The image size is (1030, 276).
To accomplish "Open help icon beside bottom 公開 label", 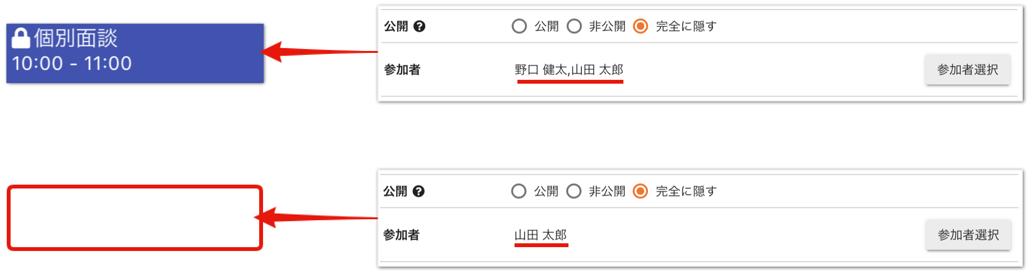I will pos(419,191).
